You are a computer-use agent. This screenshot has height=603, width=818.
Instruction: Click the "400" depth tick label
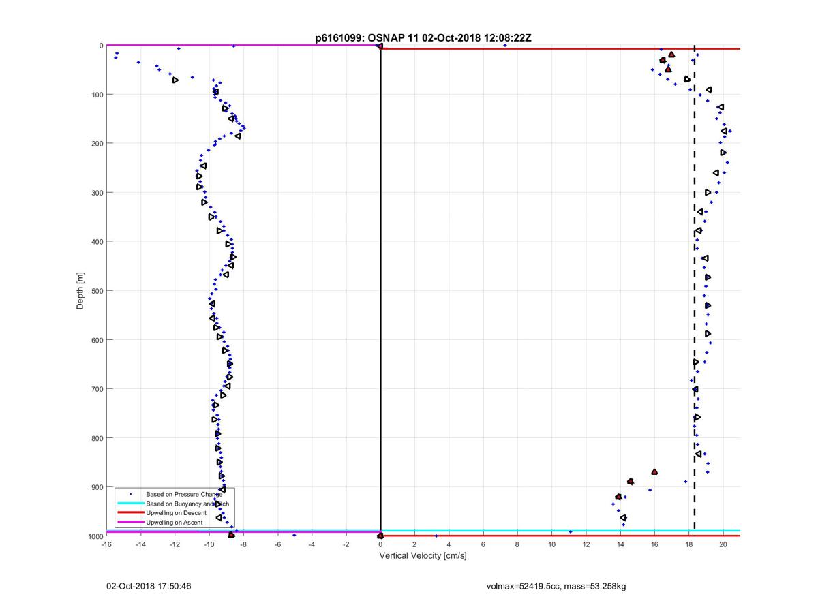97,241
